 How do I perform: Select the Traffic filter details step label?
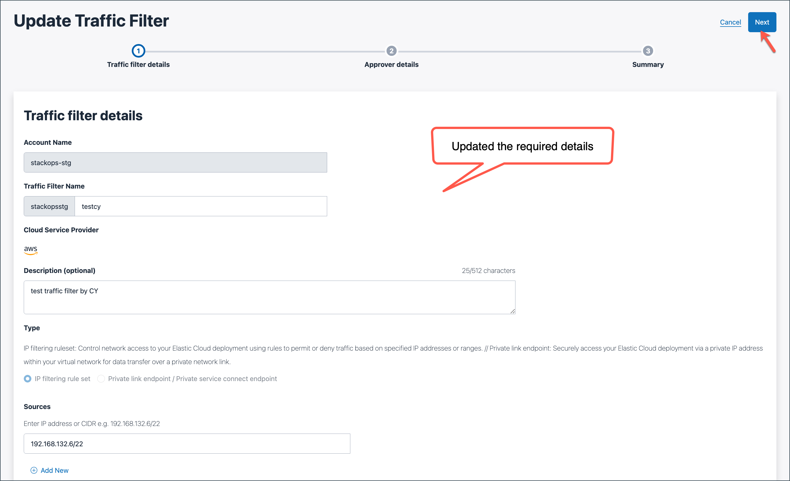[x=138, y=64]
